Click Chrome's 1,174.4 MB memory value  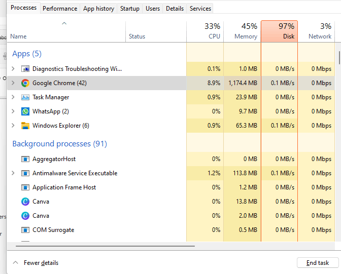(x=243, y=83)
